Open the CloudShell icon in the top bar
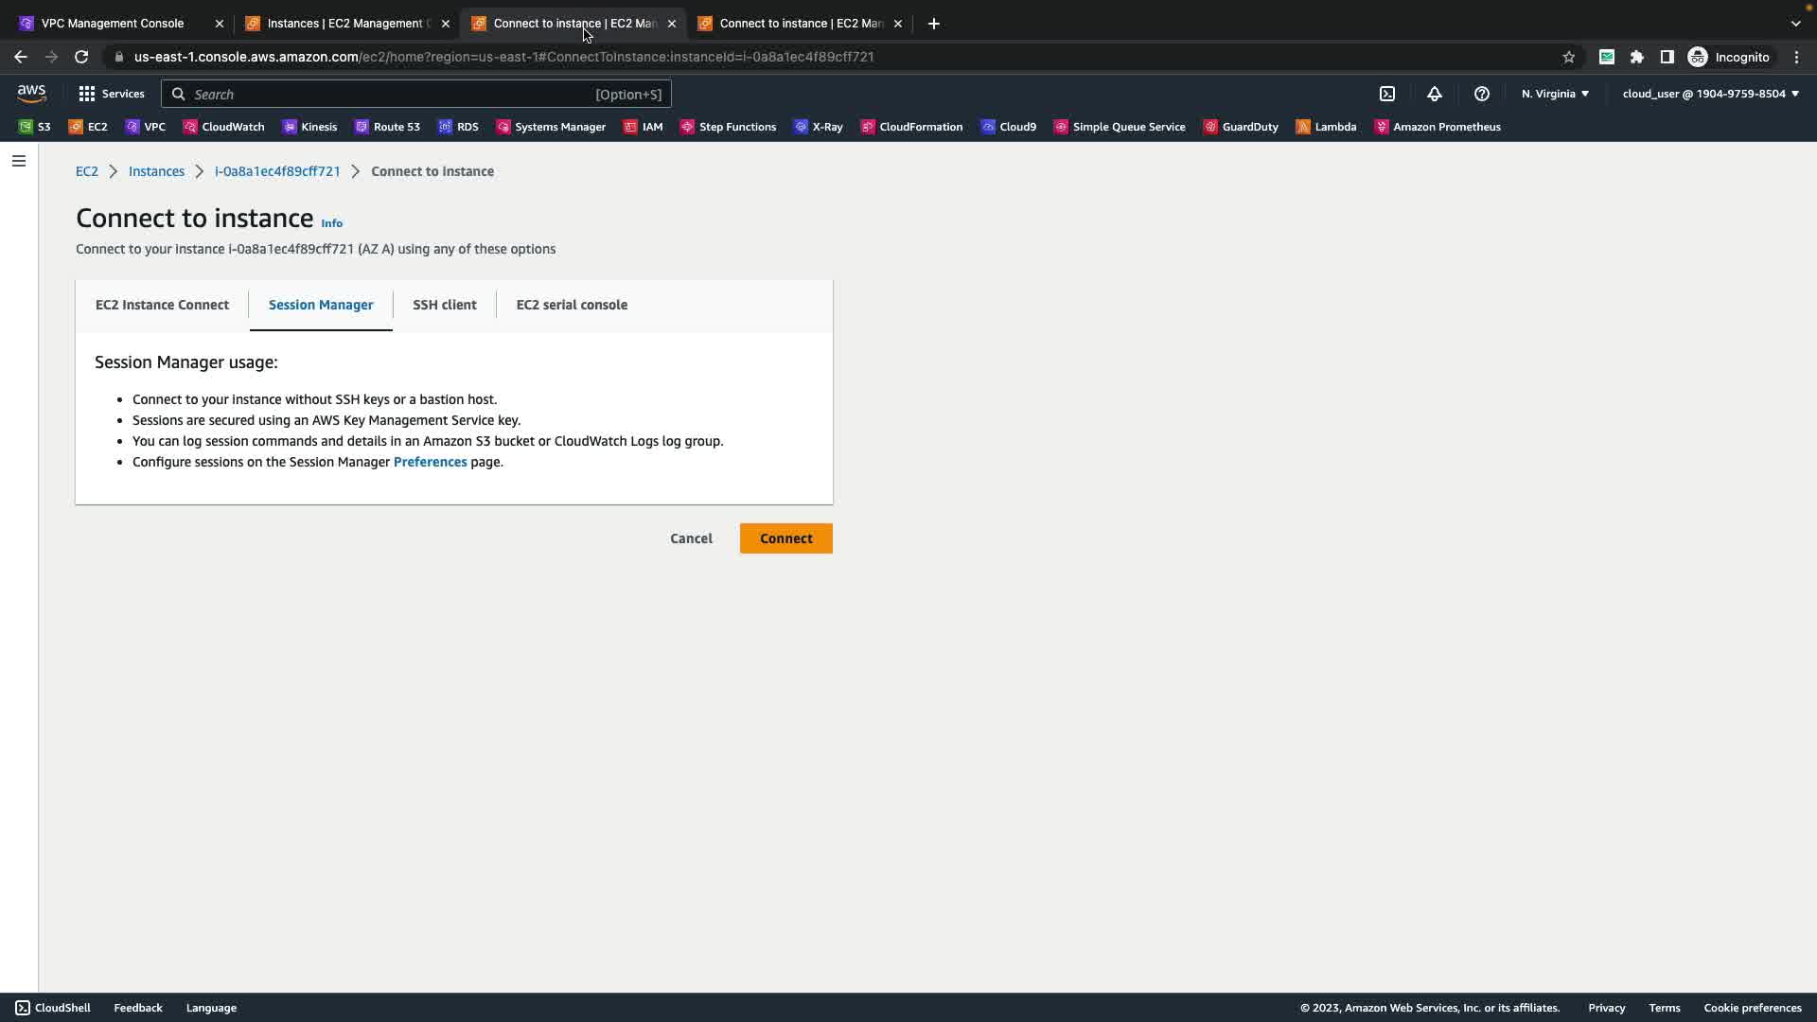Screen dimensions: 1817x1022 (1387, 94)
